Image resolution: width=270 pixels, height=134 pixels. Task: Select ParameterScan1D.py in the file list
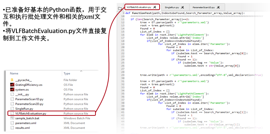point(29,99)
